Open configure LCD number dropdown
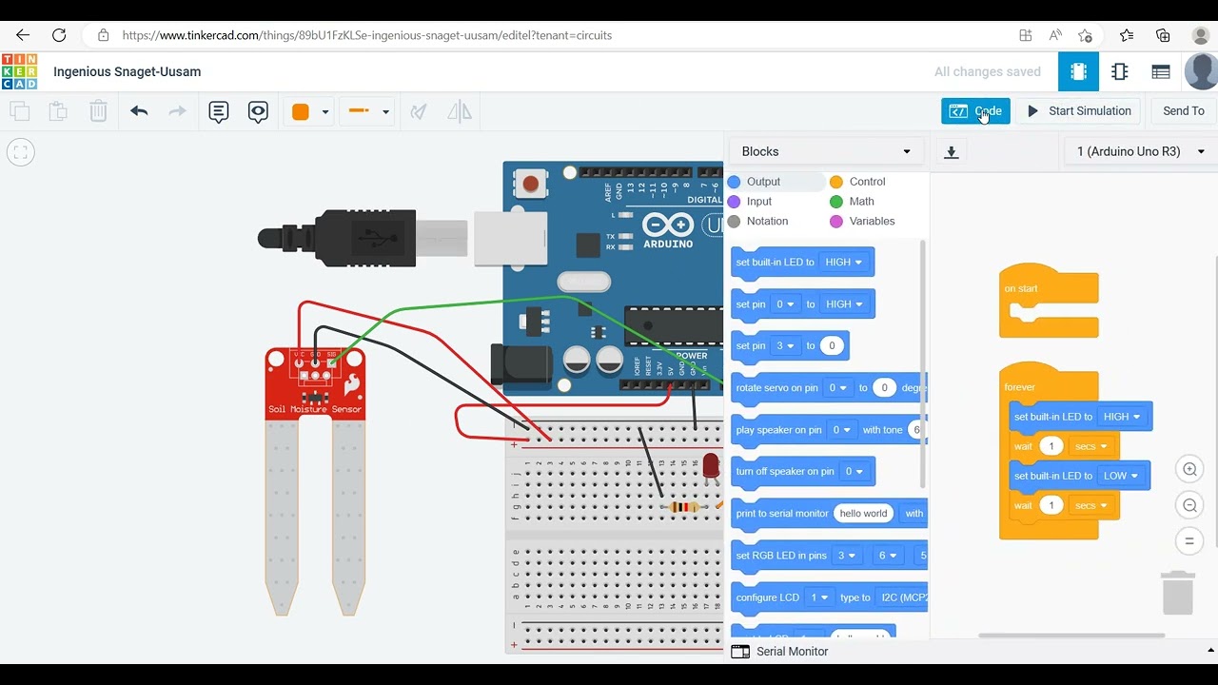Image resolution: width=1218 pixels, height=685 pixels. point(818,597)
